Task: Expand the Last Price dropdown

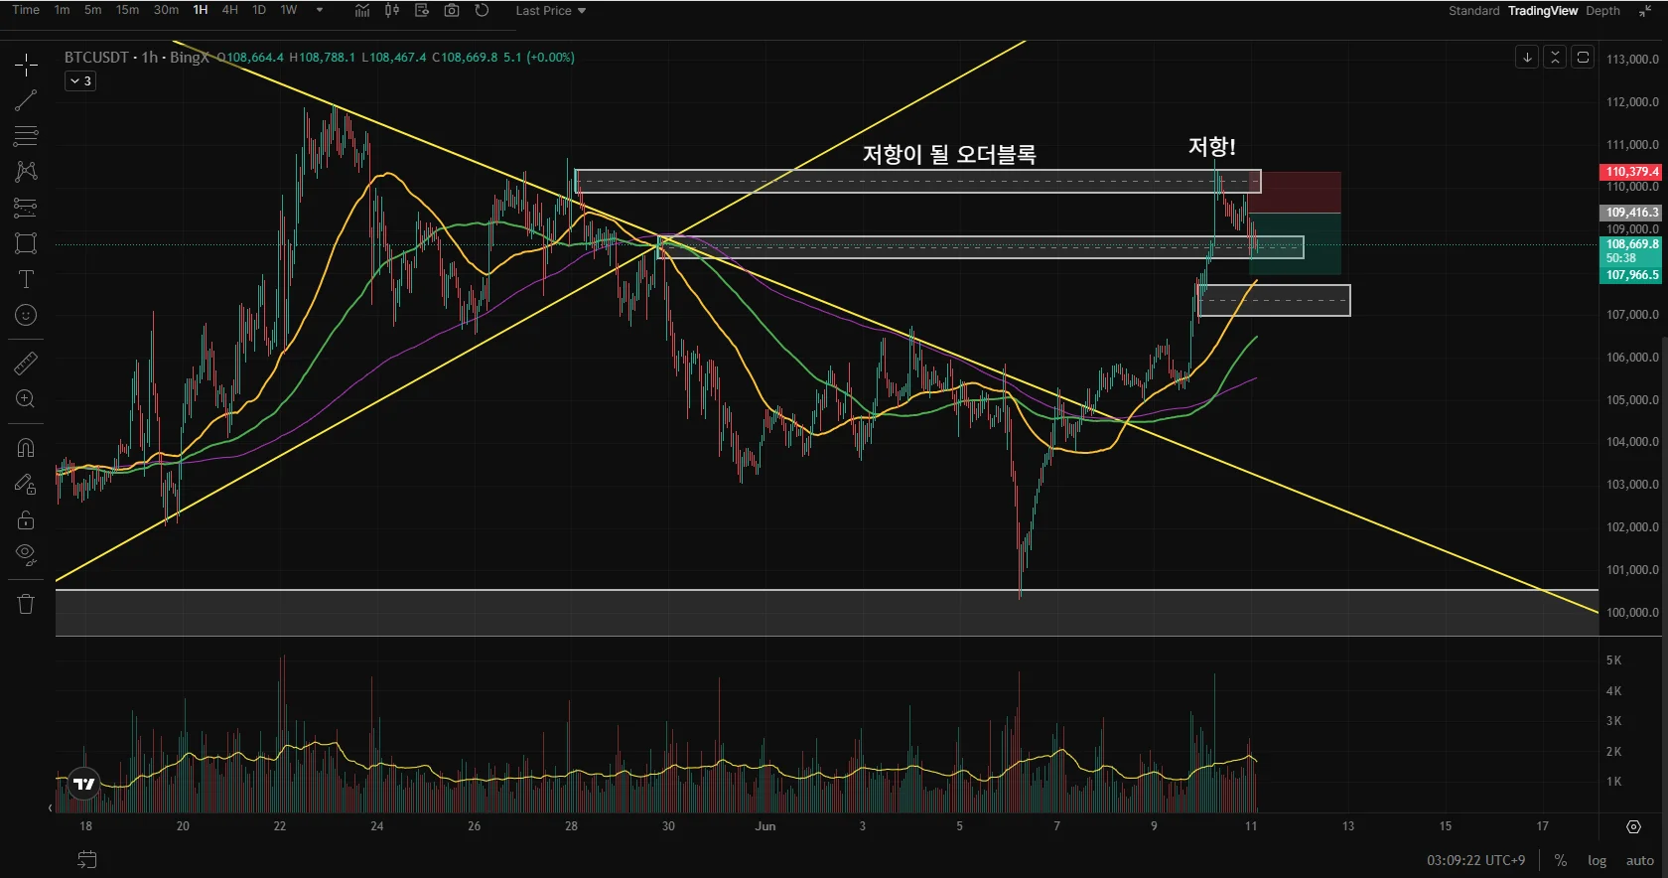Action: pyautogui.click(x=551, y=10)
